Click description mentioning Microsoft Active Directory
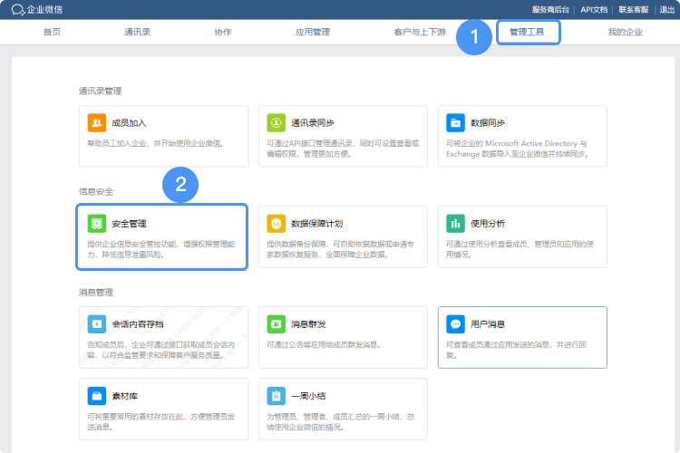This screenshot has width=680, height=453. click(x=518, y=149)
